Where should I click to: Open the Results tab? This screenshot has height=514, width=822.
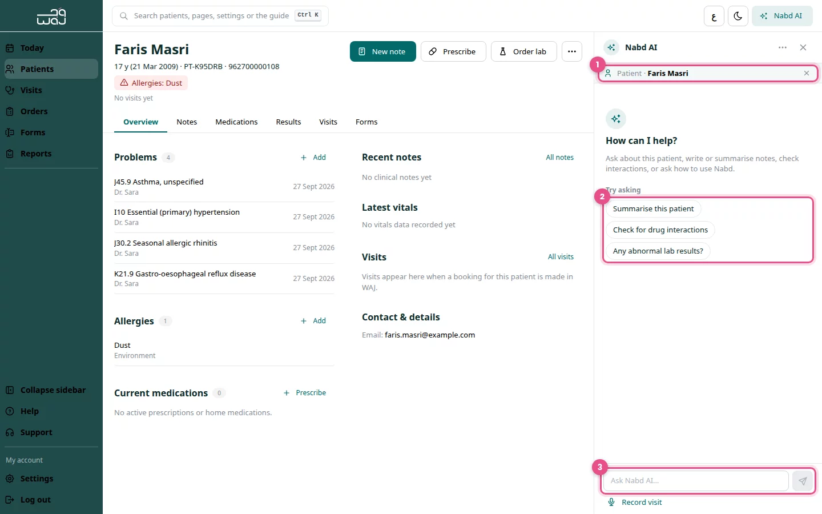pyautogui.click(x=288, y=122)
